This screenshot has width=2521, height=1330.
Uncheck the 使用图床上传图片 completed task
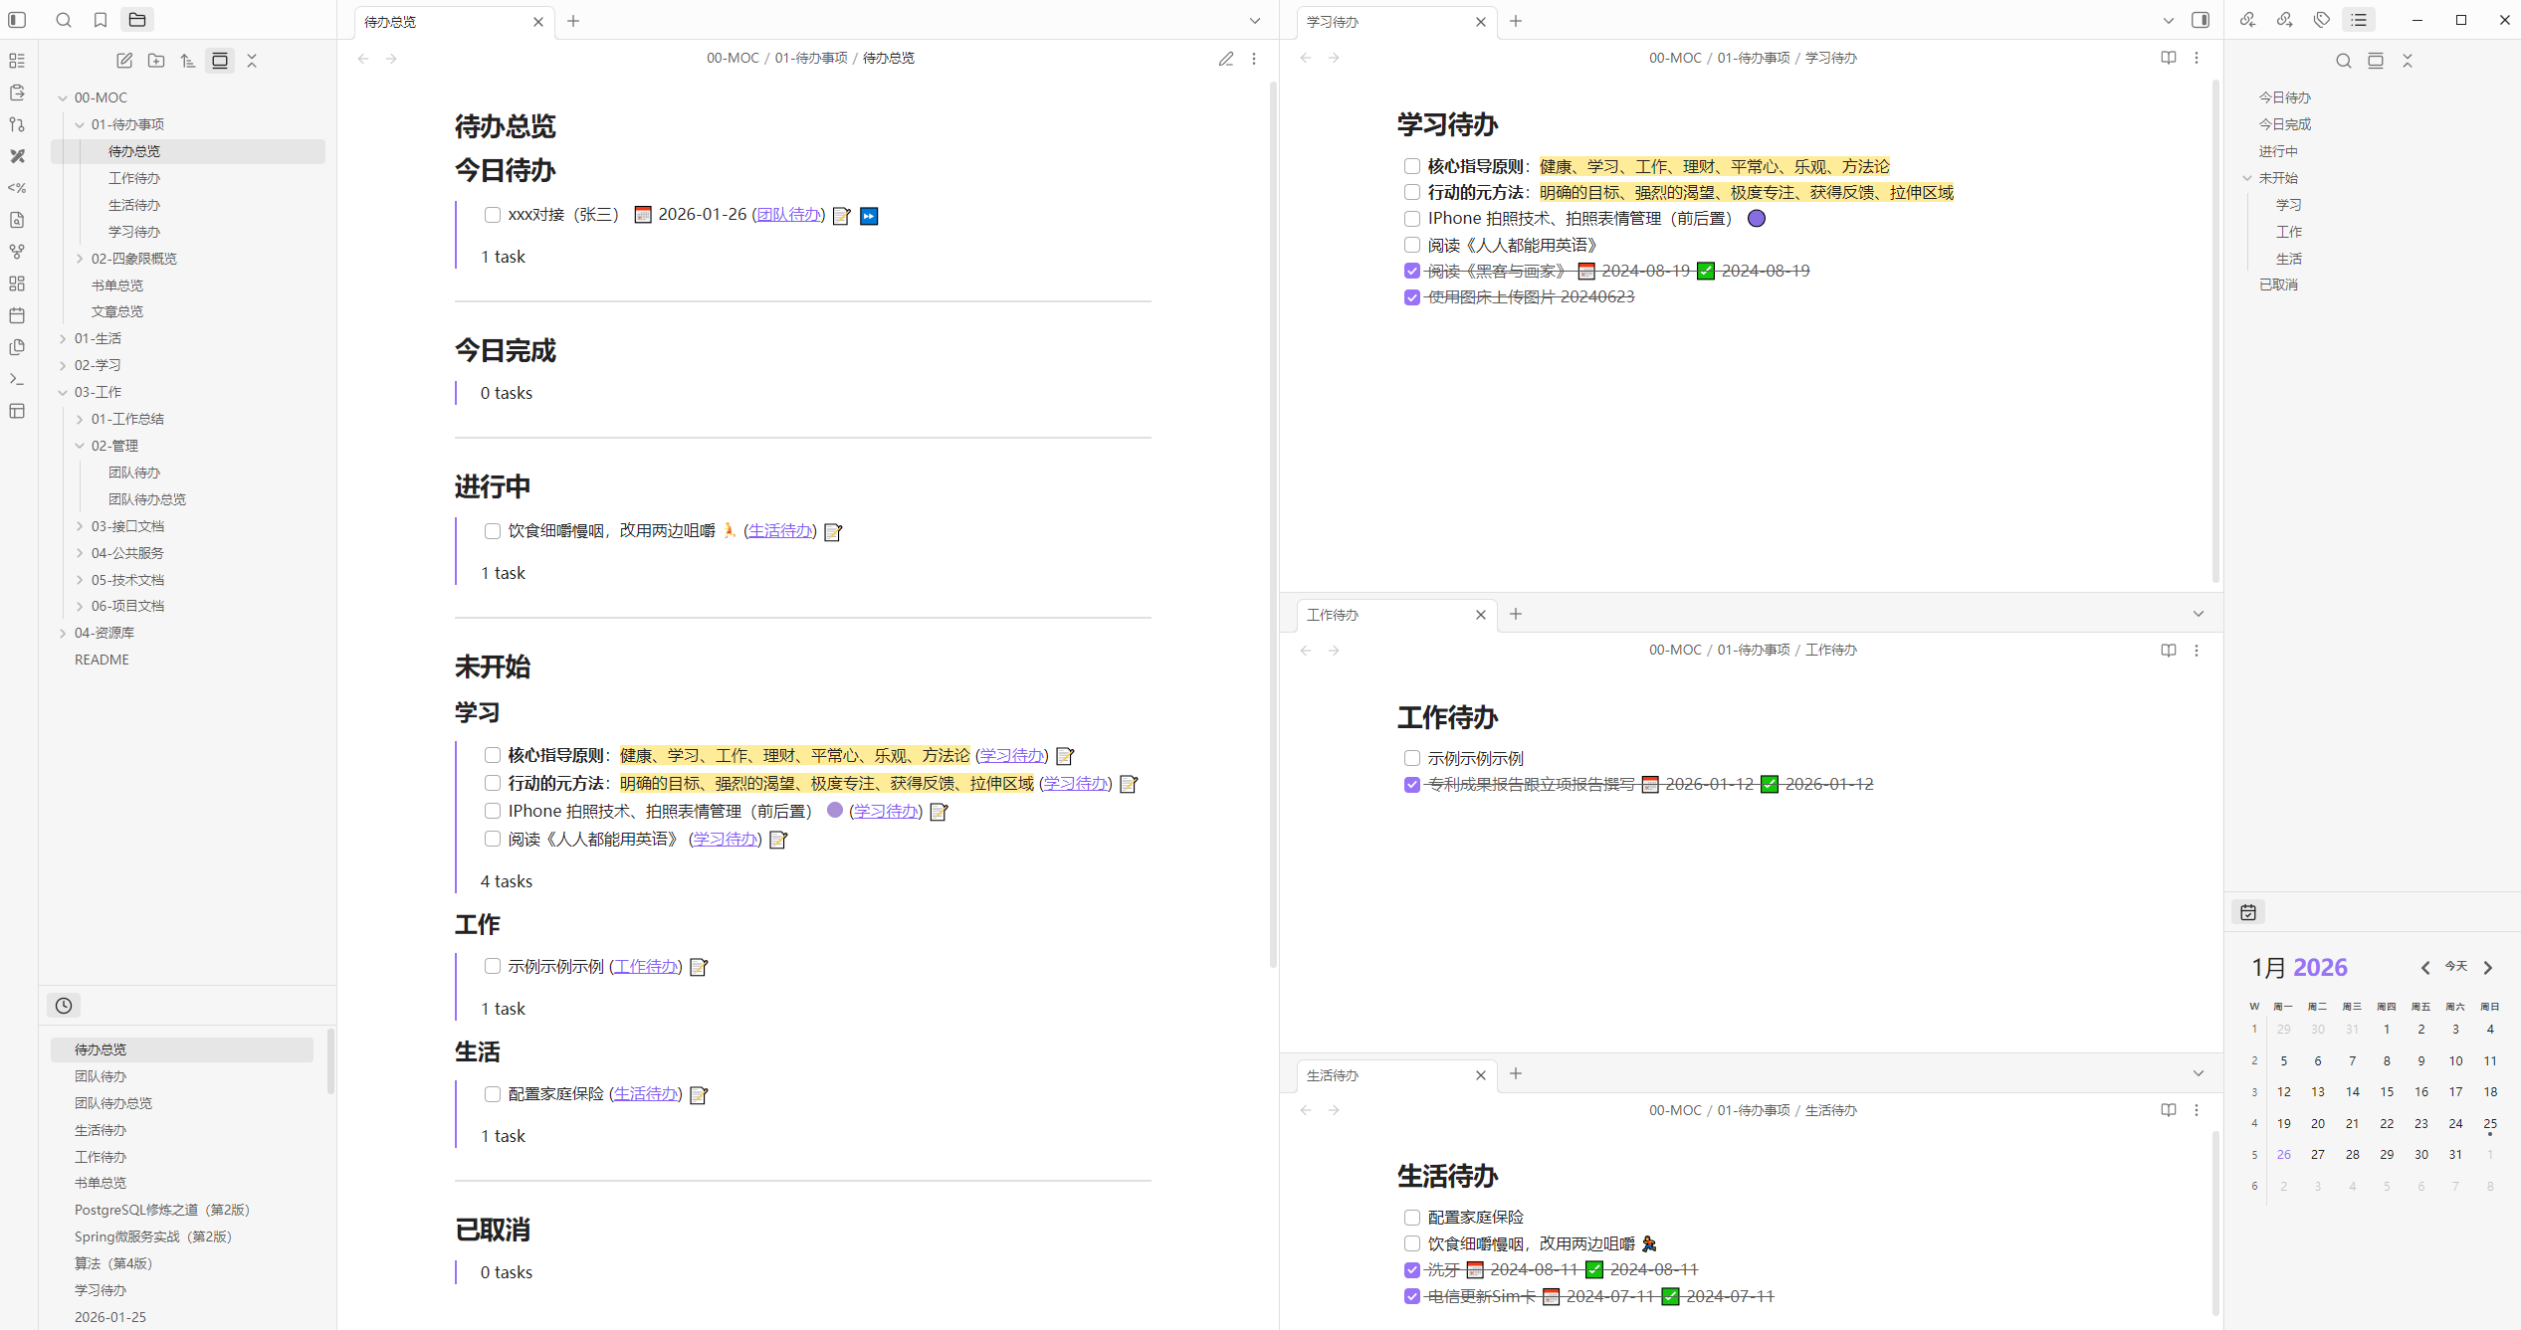tap(1411, 297)
